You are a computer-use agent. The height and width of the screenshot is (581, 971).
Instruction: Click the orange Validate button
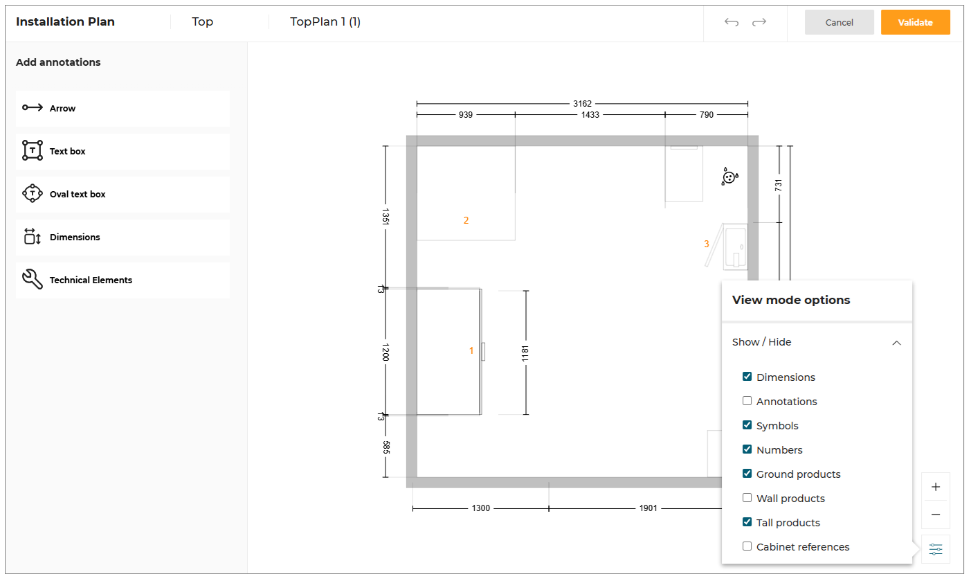916,22
